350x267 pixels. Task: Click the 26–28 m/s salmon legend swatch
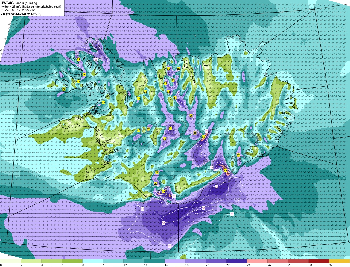278,261
